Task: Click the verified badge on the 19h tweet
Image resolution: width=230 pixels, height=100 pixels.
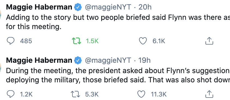Action: pos(78,60)
